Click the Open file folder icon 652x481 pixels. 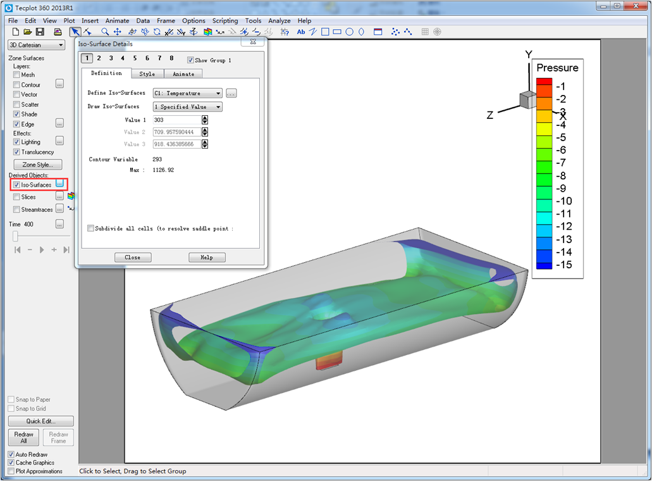[x=27, y=32]
